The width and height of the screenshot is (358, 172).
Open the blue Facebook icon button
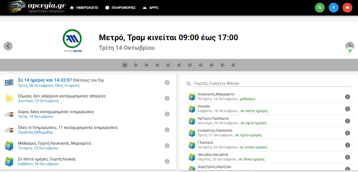pos(333,8)
